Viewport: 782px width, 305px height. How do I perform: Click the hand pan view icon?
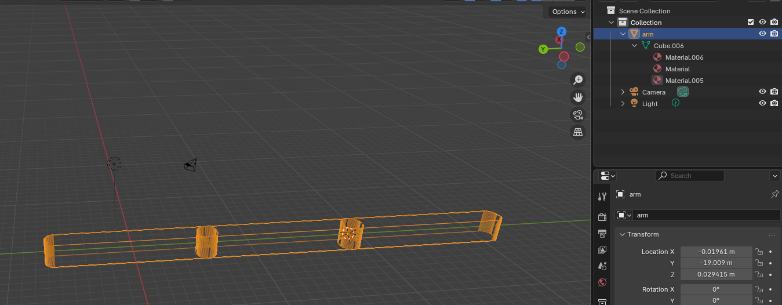pos(577,97)
